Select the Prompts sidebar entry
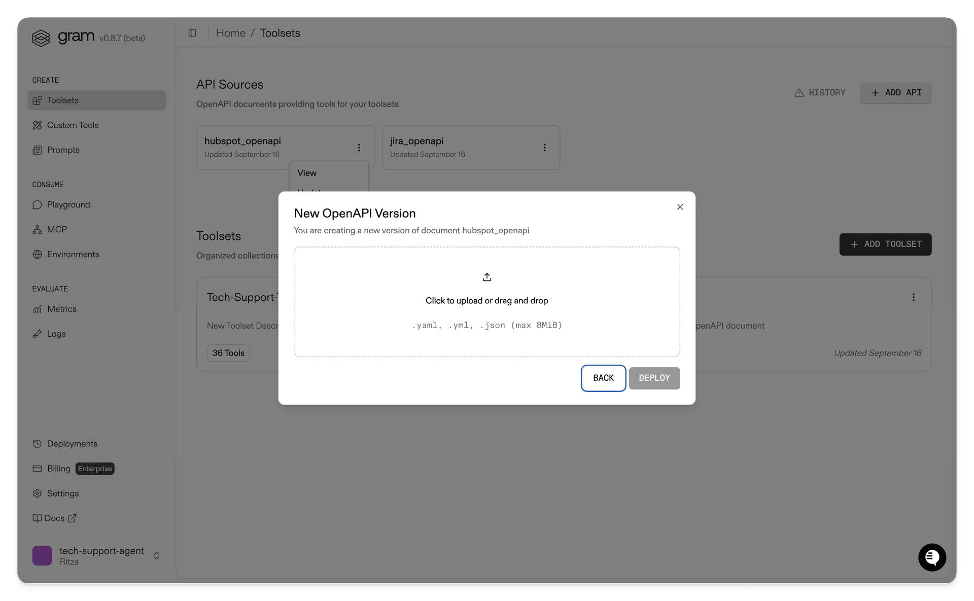The height and width of the screenshot is (601, 974). 62,150
